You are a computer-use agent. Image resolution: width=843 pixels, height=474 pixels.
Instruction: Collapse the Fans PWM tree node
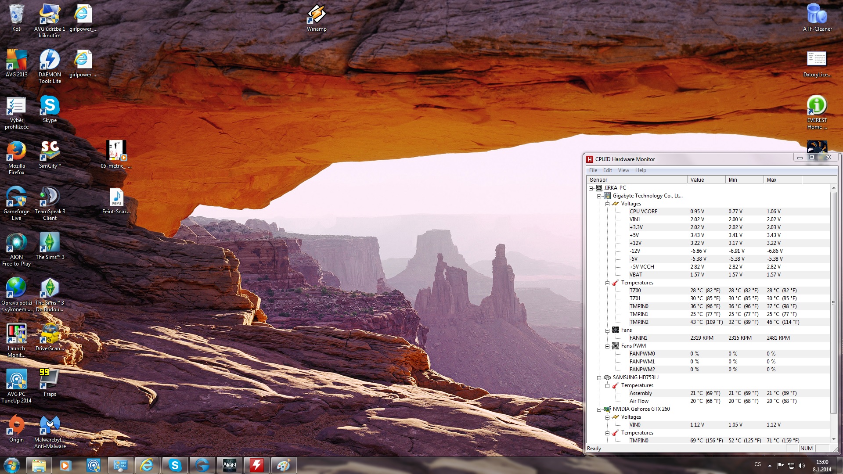tap(607, 346)
